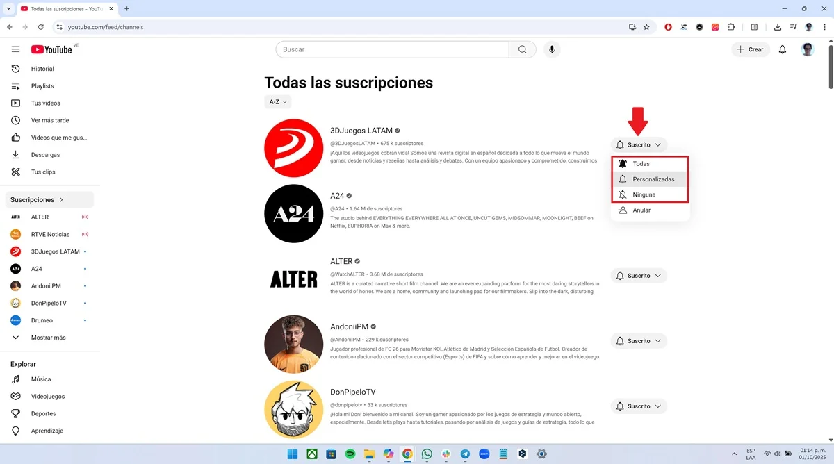
Task: Open Videojuegos under Explorar
Action: coord(49,397)
